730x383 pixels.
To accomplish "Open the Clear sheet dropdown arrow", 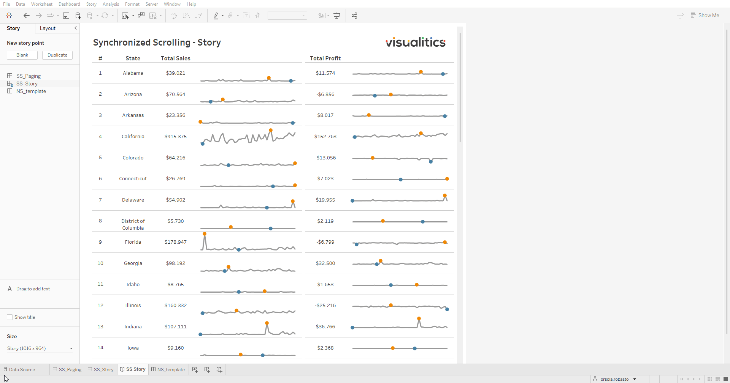I will [x=161, y=16].
